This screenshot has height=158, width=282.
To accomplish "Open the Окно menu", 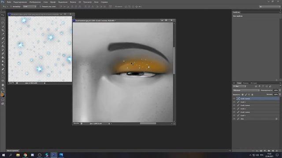I will tap(96, 2).
